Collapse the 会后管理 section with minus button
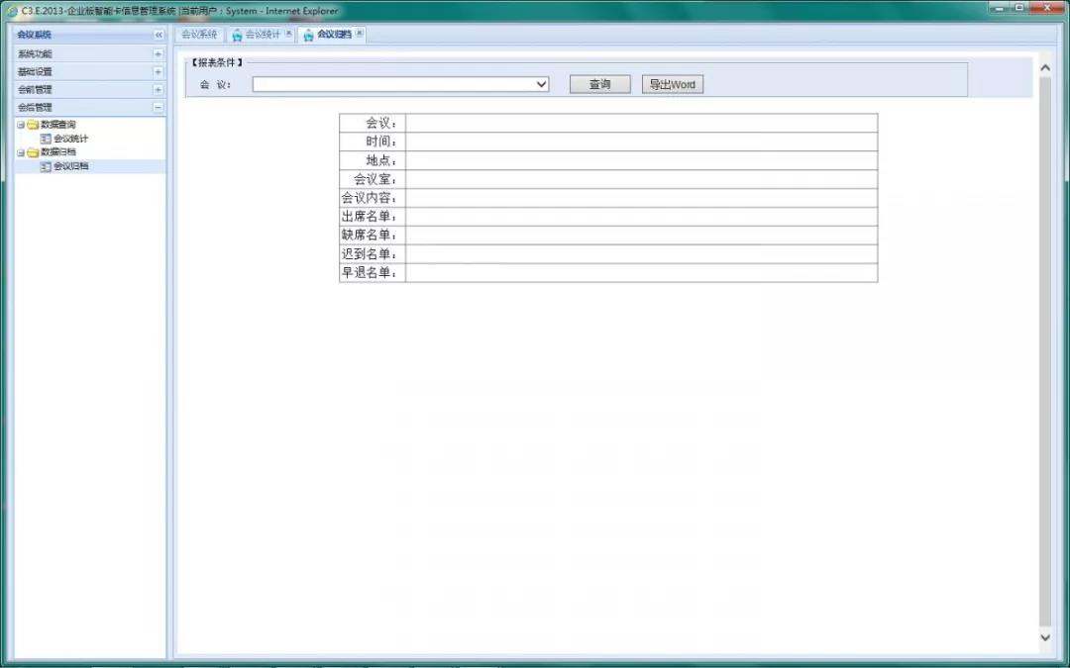 (x=158, y=107)
